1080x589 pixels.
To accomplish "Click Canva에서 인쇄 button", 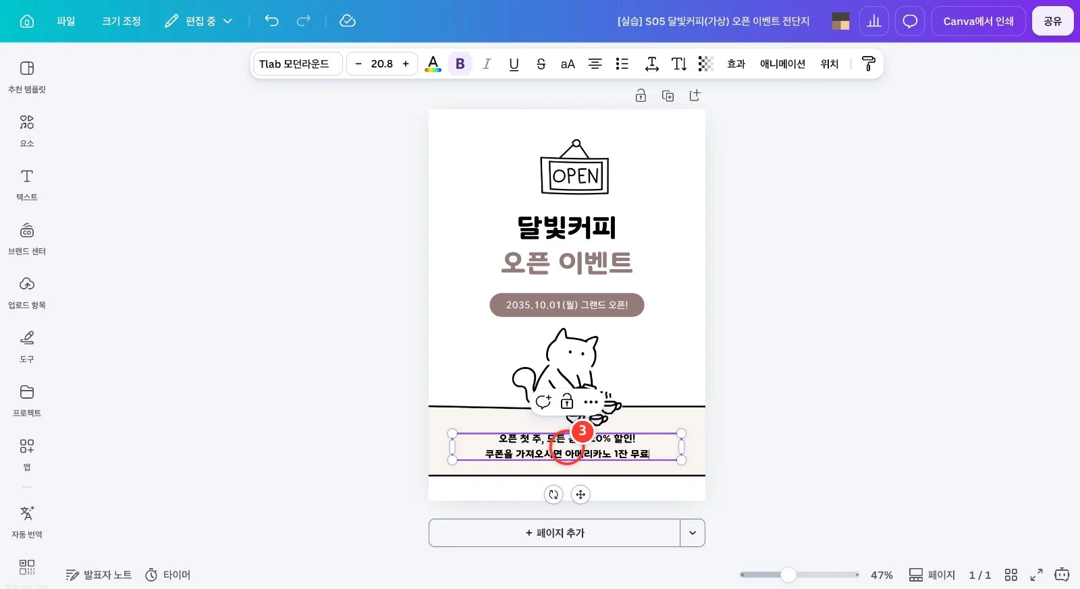I will [x=979, y=21].
